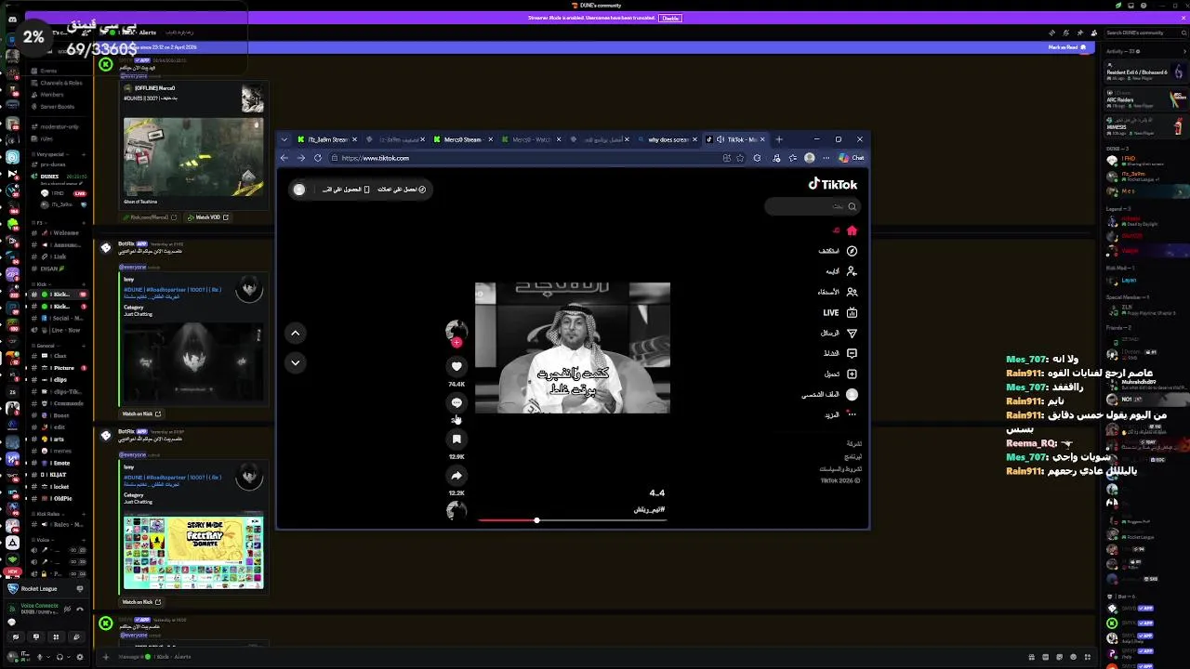The width and height of the screenshot is (1190, 669).
Task: Switch to the 'why does scream' browser tab
Action: 667,139
